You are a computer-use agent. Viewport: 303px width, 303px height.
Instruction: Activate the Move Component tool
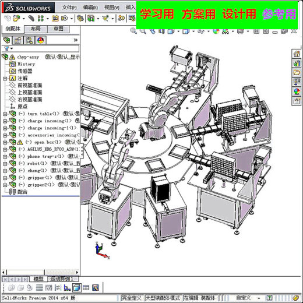coord(65,19)
